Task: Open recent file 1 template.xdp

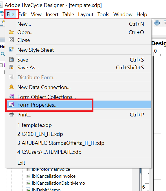Action: tap(78, 125)
